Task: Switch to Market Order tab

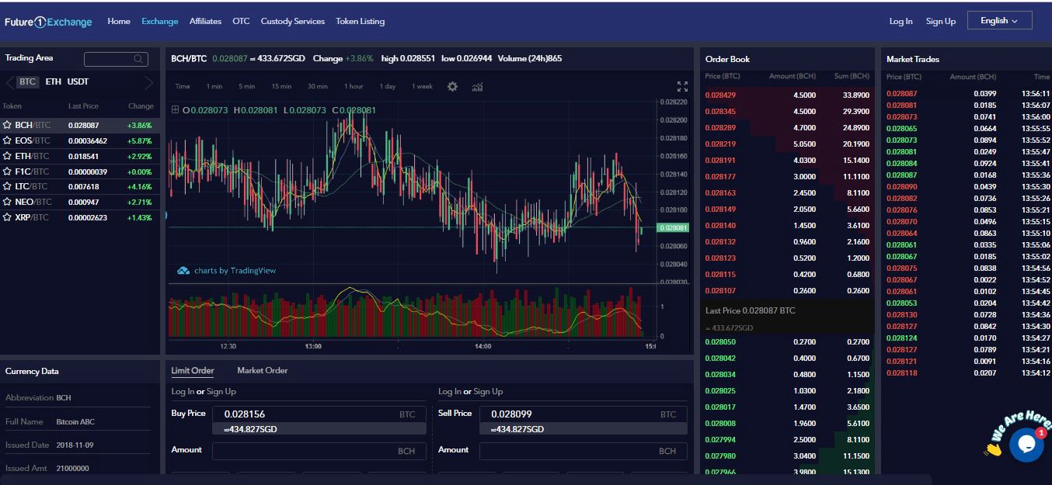Action: point(263,371)
